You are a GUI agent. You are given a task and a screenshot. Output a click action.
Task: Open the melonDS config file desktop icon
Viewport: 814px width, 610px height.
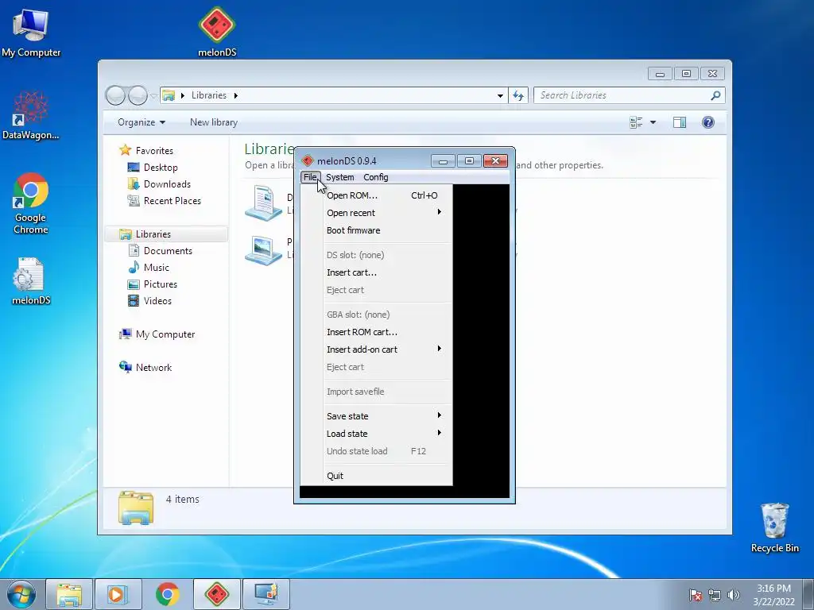(x=31, y=280)
